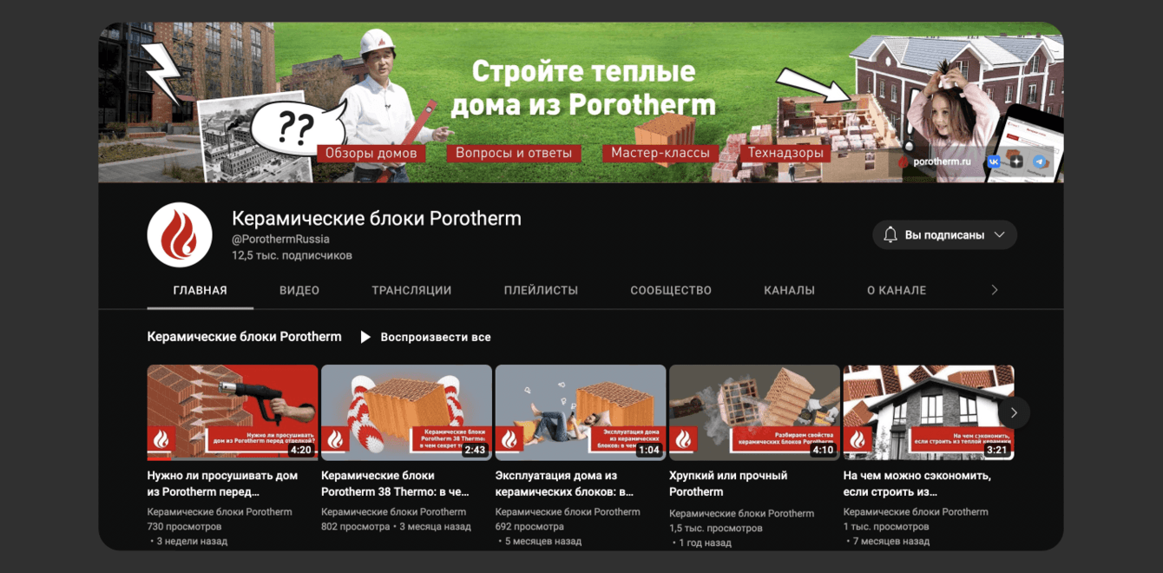
Task: Expand the 'Вы подписаны' subscription dropdown arrow
Action: pos(999,234)
